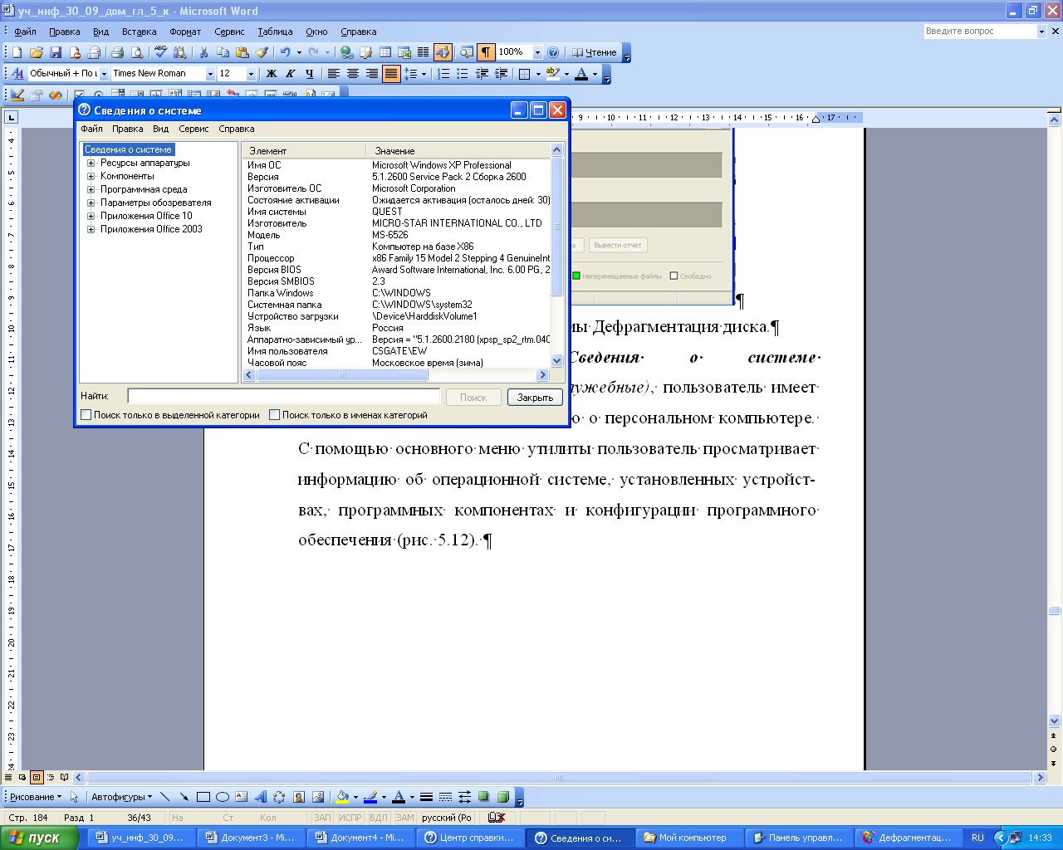The width and height of the screenshot is (1063, 850).
Task: Open the Файл menu in Word
Action: [25, 32]
